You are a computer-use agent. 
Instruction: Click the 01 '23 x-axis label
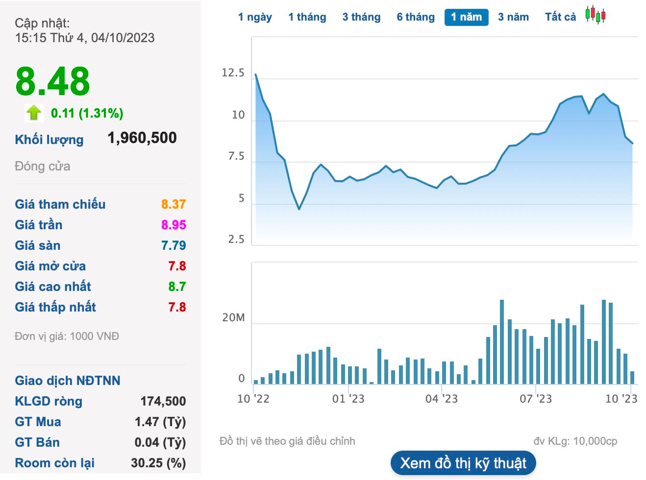(x=348, y=399)
